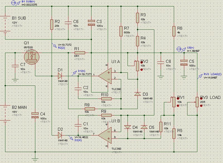Select the RV2 potentiometer body
Screen dimensions: 223x163
137,66
